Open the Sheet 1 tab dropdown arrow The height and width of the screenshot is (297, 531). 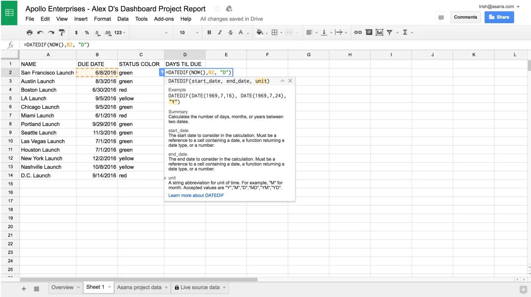[108, 287]
